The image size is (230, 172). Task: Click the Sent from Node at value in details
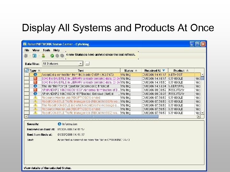click(71, 134)
